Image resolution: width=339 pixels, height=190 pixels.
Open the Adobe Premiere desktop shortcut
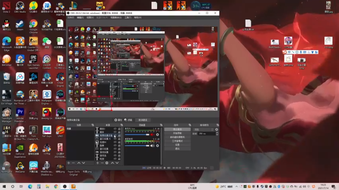click(x=20, y=115)
